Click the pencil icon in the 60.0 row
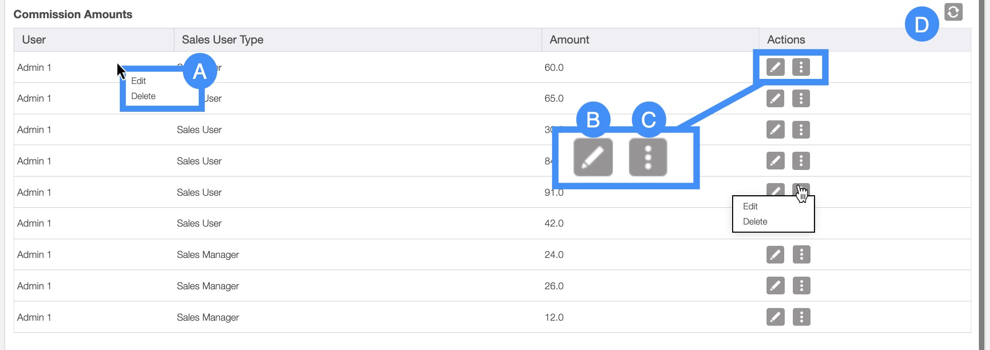This screenshot has height=350, width=990. coord(775,67)
